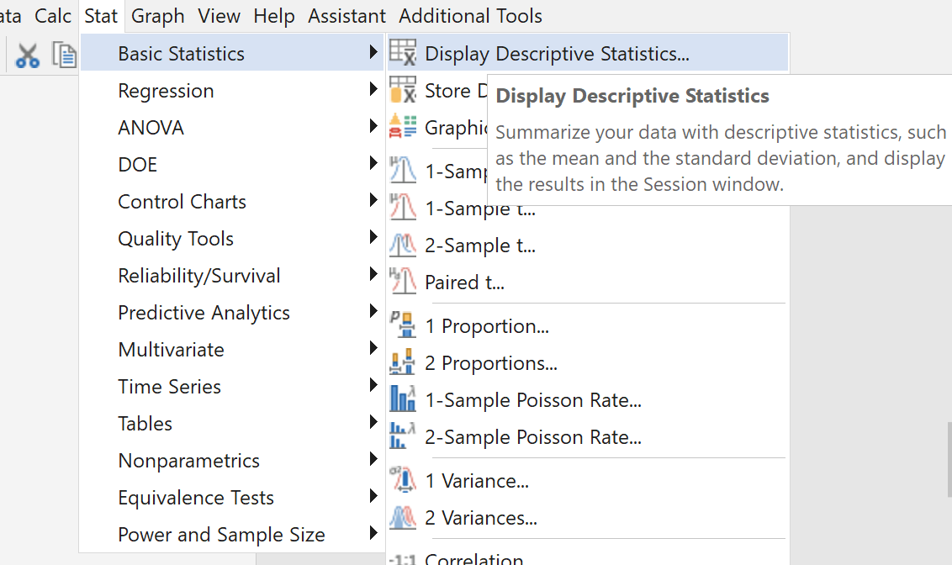Select Tables menu entry
This screenshot has width=952, height=565.
pyautogui.click(x=232, y=424)
